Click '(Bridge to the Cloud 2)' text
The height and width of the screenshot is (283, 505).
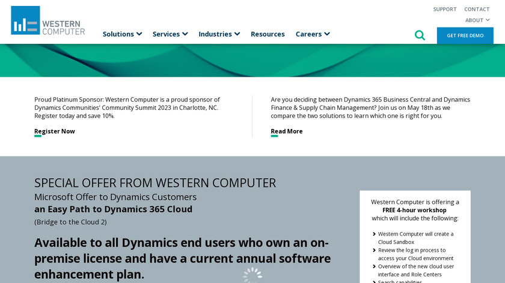click(70, 222)
